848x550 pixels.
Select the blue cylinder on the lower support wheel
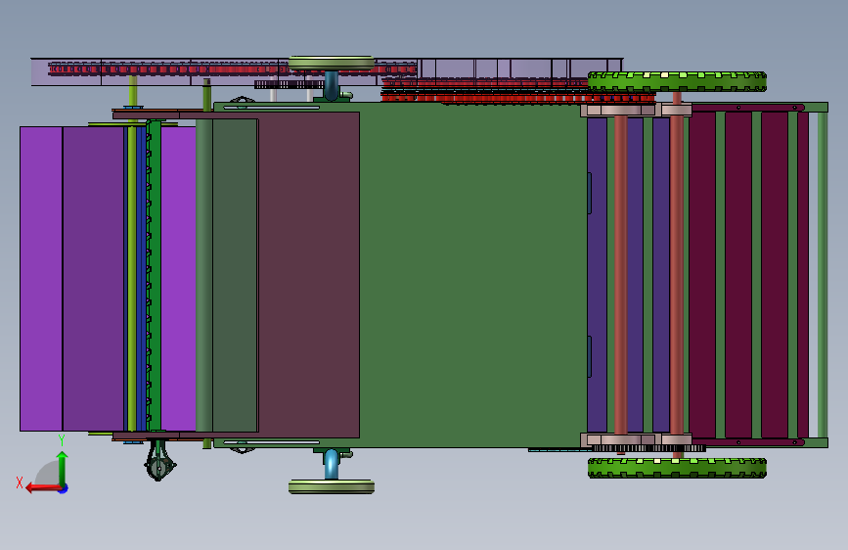[331, 465]
